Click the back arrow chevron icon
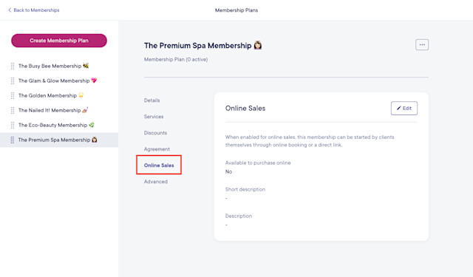 [x=10, y=10]
